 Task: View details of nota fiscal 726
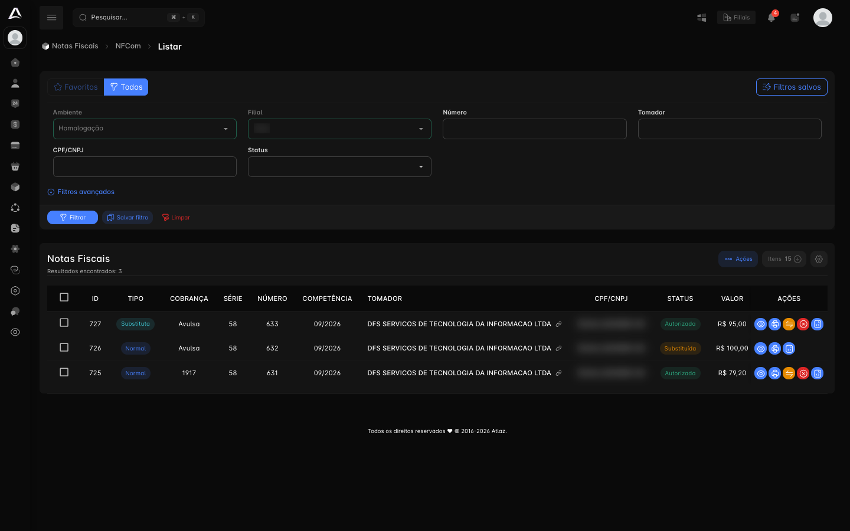pos(761,349)
